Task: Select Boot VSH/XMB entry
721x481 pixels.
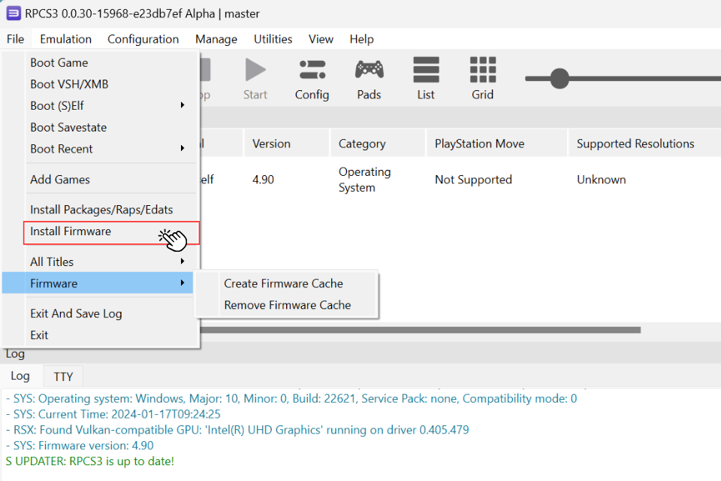Action: click(112, 84)
